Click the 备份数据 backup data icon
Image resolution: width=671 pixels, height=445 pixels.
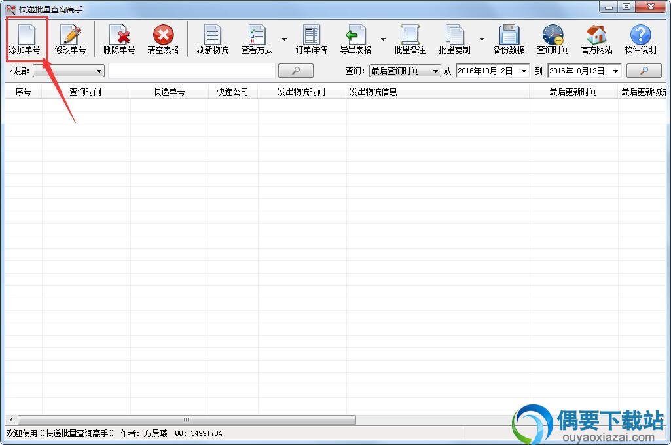coord(509,39)
